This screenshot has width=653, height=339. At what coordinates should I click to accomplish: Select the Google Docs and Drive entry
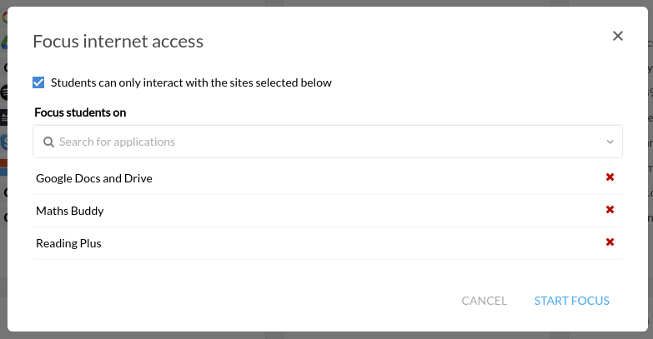pyautogui.click(x=94, y=178)
